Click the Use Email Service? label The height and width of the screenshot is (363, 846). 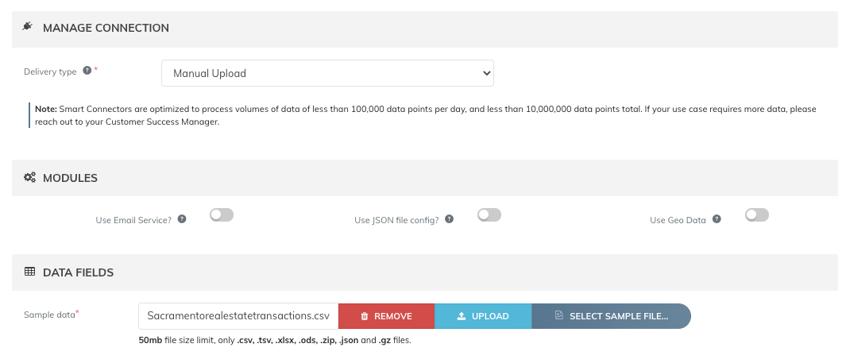pos(133,220)
